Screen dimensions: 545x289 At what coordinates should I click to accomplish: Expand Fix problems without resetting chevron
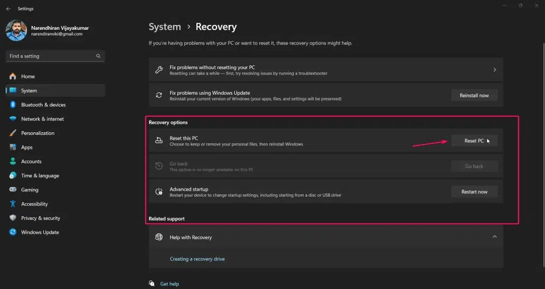click(494, 70)
